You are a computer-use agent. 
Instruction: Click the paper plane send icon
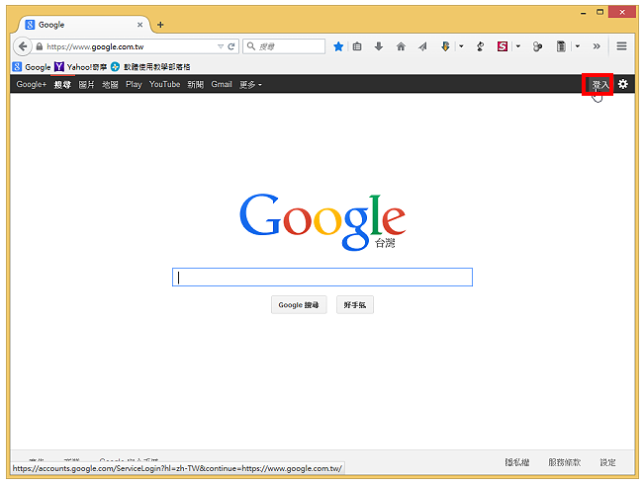(x=422, y=46)
